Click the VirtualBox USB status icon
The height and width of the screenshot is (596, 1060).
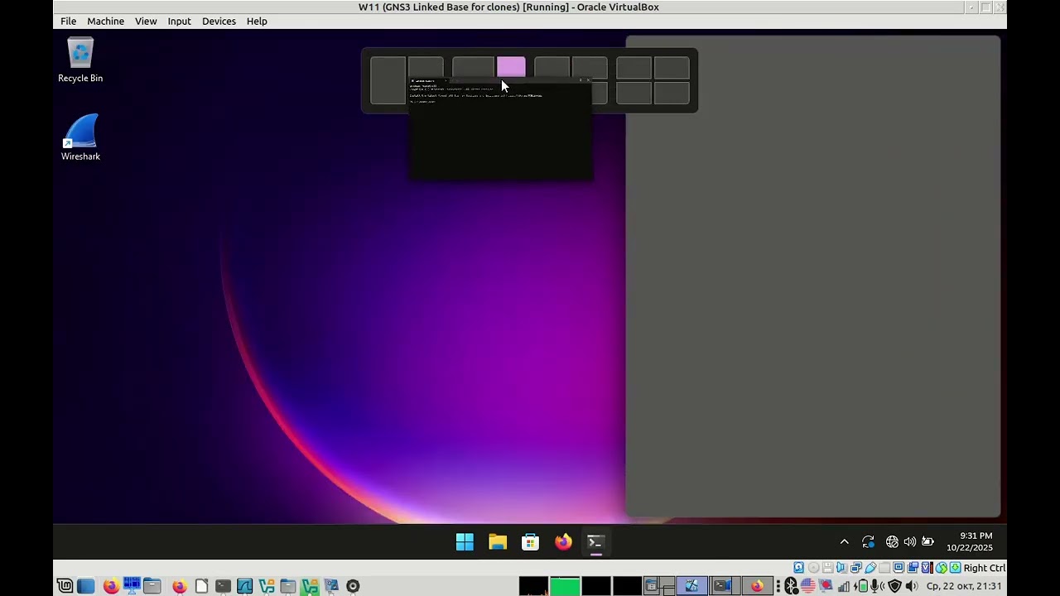870,568
